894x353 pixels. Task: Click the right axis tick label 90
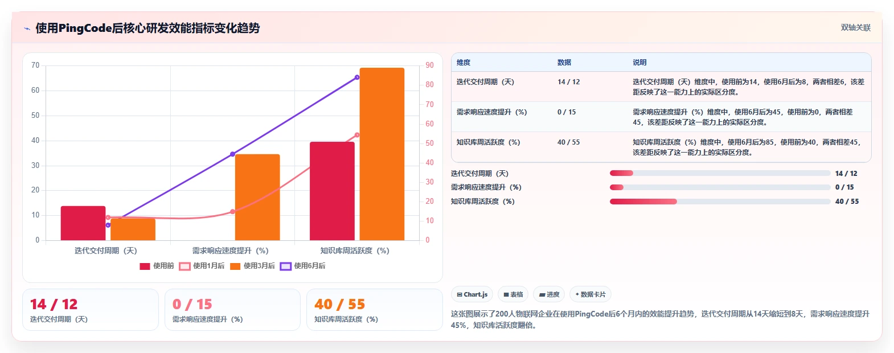[x=429, y=65]
